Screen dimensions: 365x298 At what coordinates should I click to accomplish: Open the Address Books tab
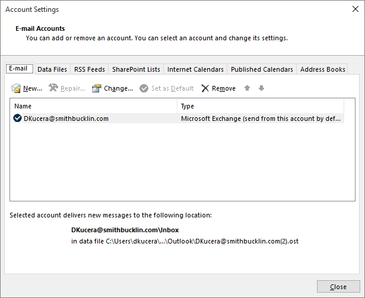click(322, 69)
